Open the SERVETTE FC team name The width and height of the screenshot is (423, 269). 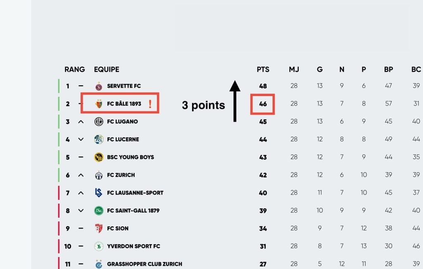[124, 86]
